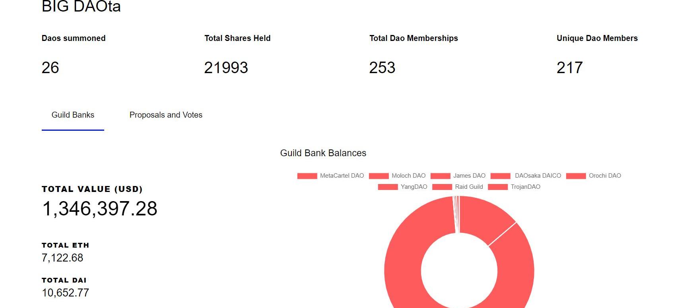This screenshot has width=699, height=308.
Task: Click the thin sliver segments at chart top
Action: (456, 215)
